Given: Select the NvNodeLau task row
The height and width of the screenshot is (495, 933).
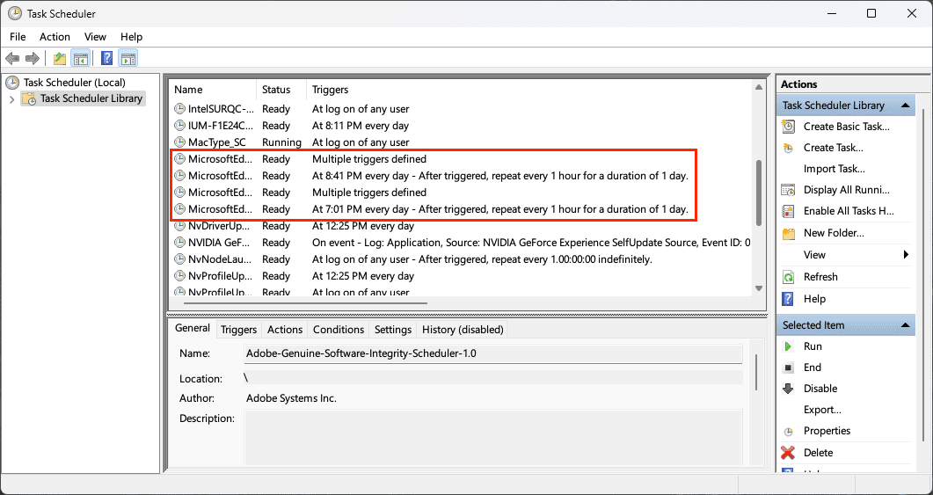Looking at the screenshot, I should [x=461, y=259].
